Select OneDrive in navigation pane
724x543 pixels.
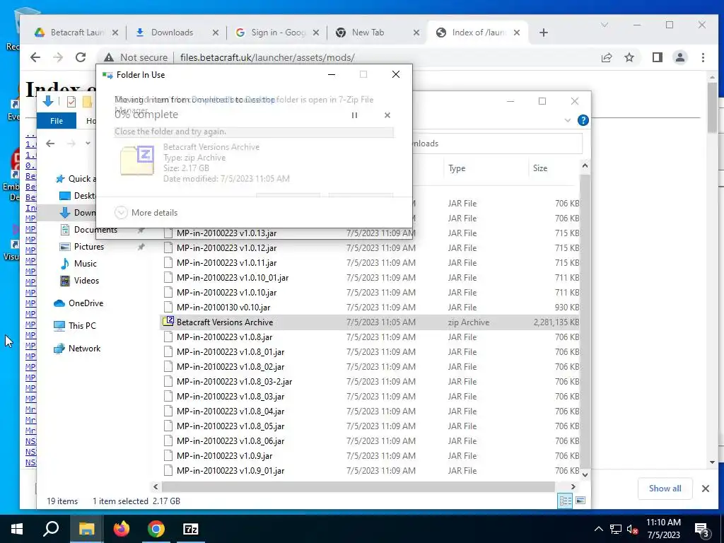86,303
